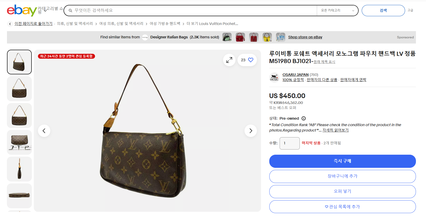Click the 즉시 구매 button
The height and width of the screenshot is (218, 426).
(x=342, y=161)
